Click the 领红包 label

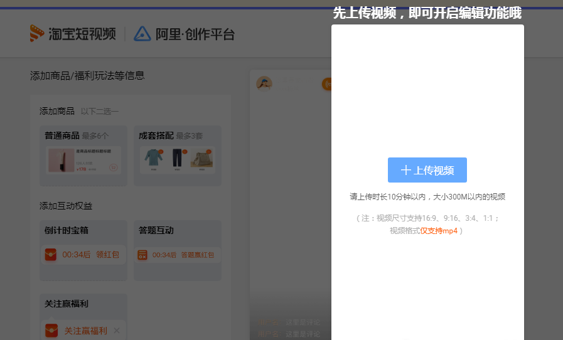tap(107, 255)
